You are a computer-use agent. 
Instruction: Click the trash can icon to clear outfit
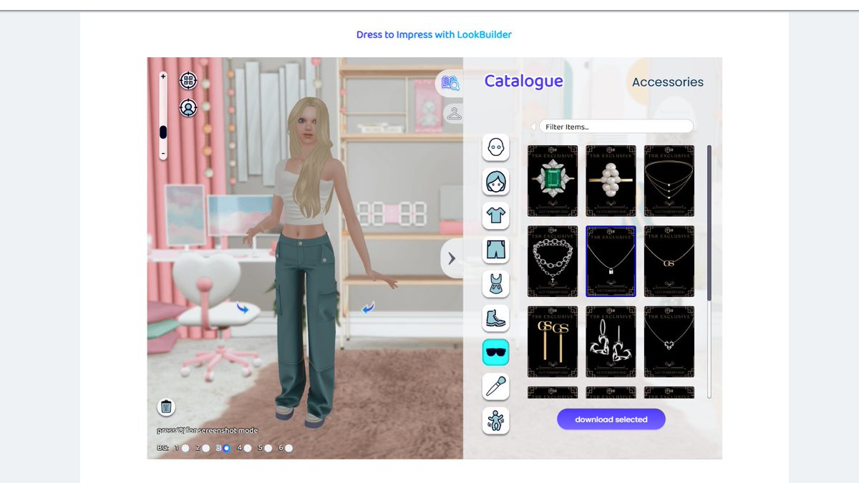[166, 407]
